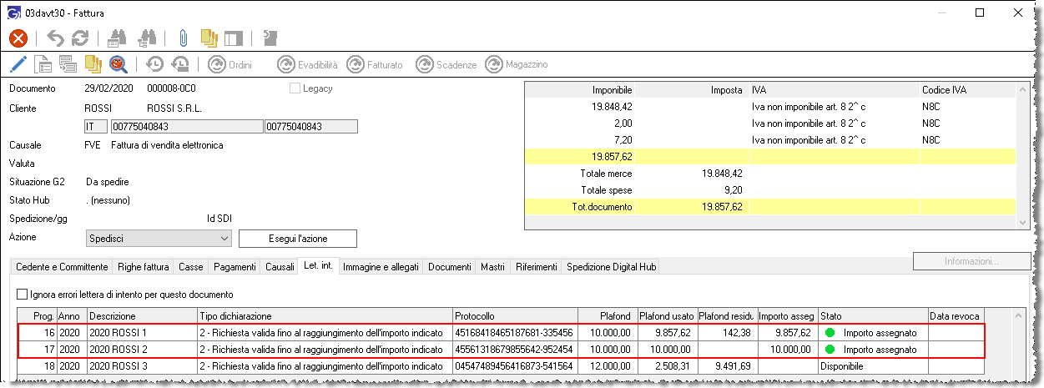1044x388 pixels.
Task: Open attachments with the paperclip icon
Action: (183, 38)
